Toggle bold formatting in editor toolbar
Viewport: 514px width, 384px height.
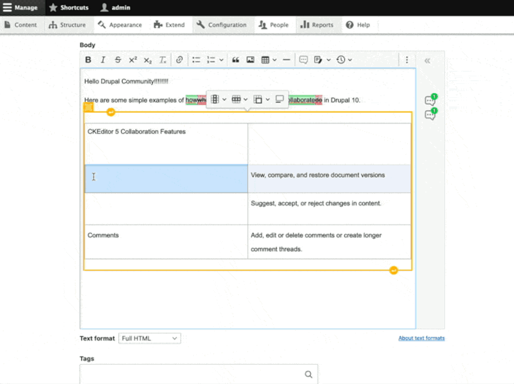point(88,60)
